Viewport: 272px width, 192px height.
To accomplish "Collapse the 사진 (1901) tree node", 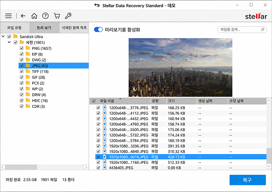I will [9, 42].
